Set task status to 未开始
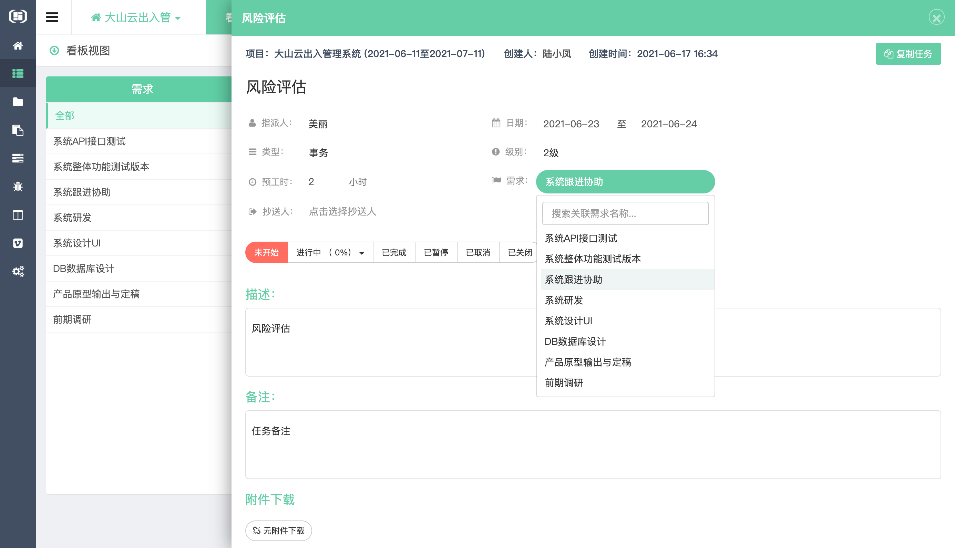The image size is (955, 548). coord(266,253)
